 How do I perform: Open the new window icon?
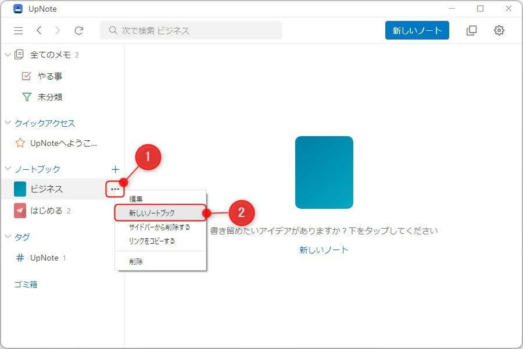471,30
